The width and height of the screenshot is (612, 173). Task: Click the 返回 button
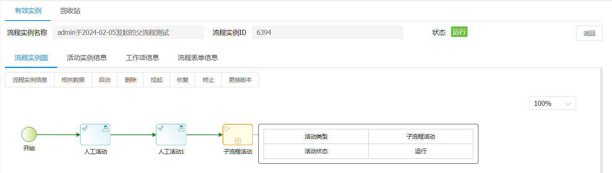(589, 34)
